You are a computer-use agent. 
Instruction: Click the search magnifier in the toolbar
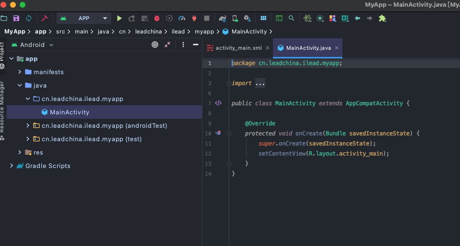click(x=292, y=19)
